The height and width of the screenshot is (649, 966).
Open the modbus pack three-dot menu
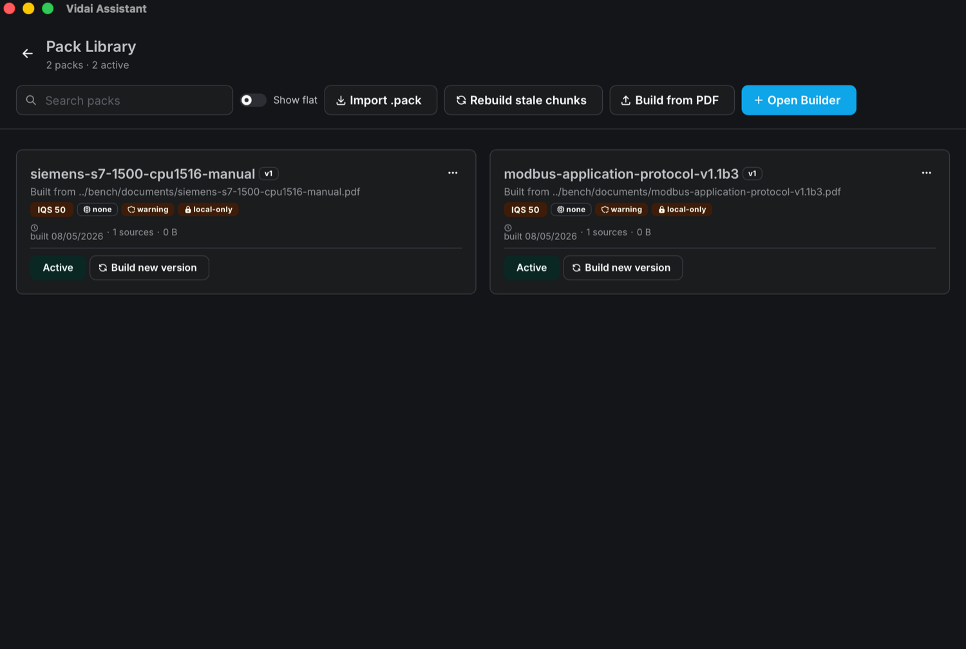pos(926,173)
